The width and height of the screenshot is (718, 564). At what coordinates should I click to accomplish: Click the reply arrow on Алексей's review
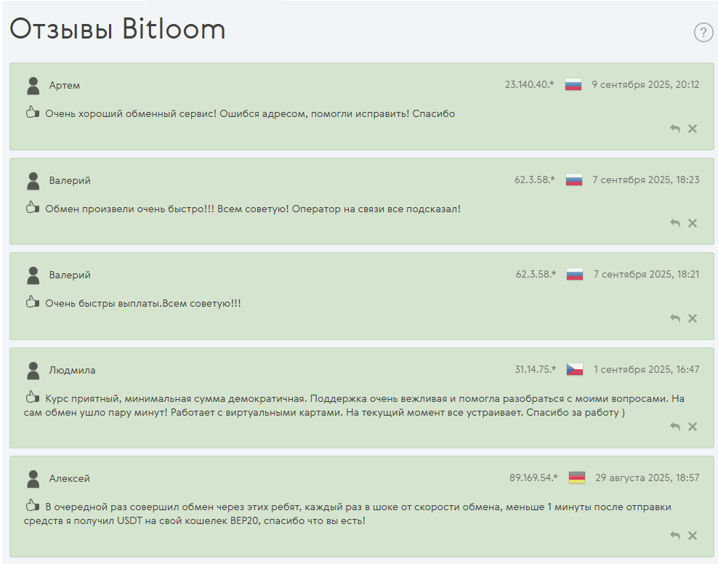click(x=674, y=535)
